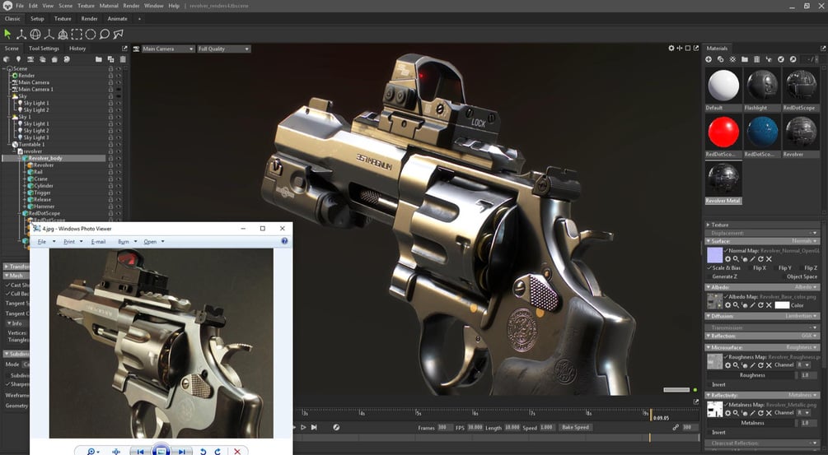
Task: Switch to the Animate workspace tab
Action: point(117,18)
